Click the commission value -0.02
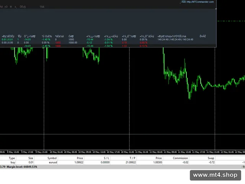The width and height of the screenshot is (245, 184). pos(185,162)
